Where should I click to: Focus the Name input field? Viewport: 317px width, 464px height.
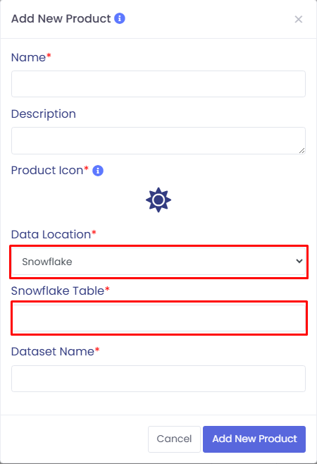point(158,84)
